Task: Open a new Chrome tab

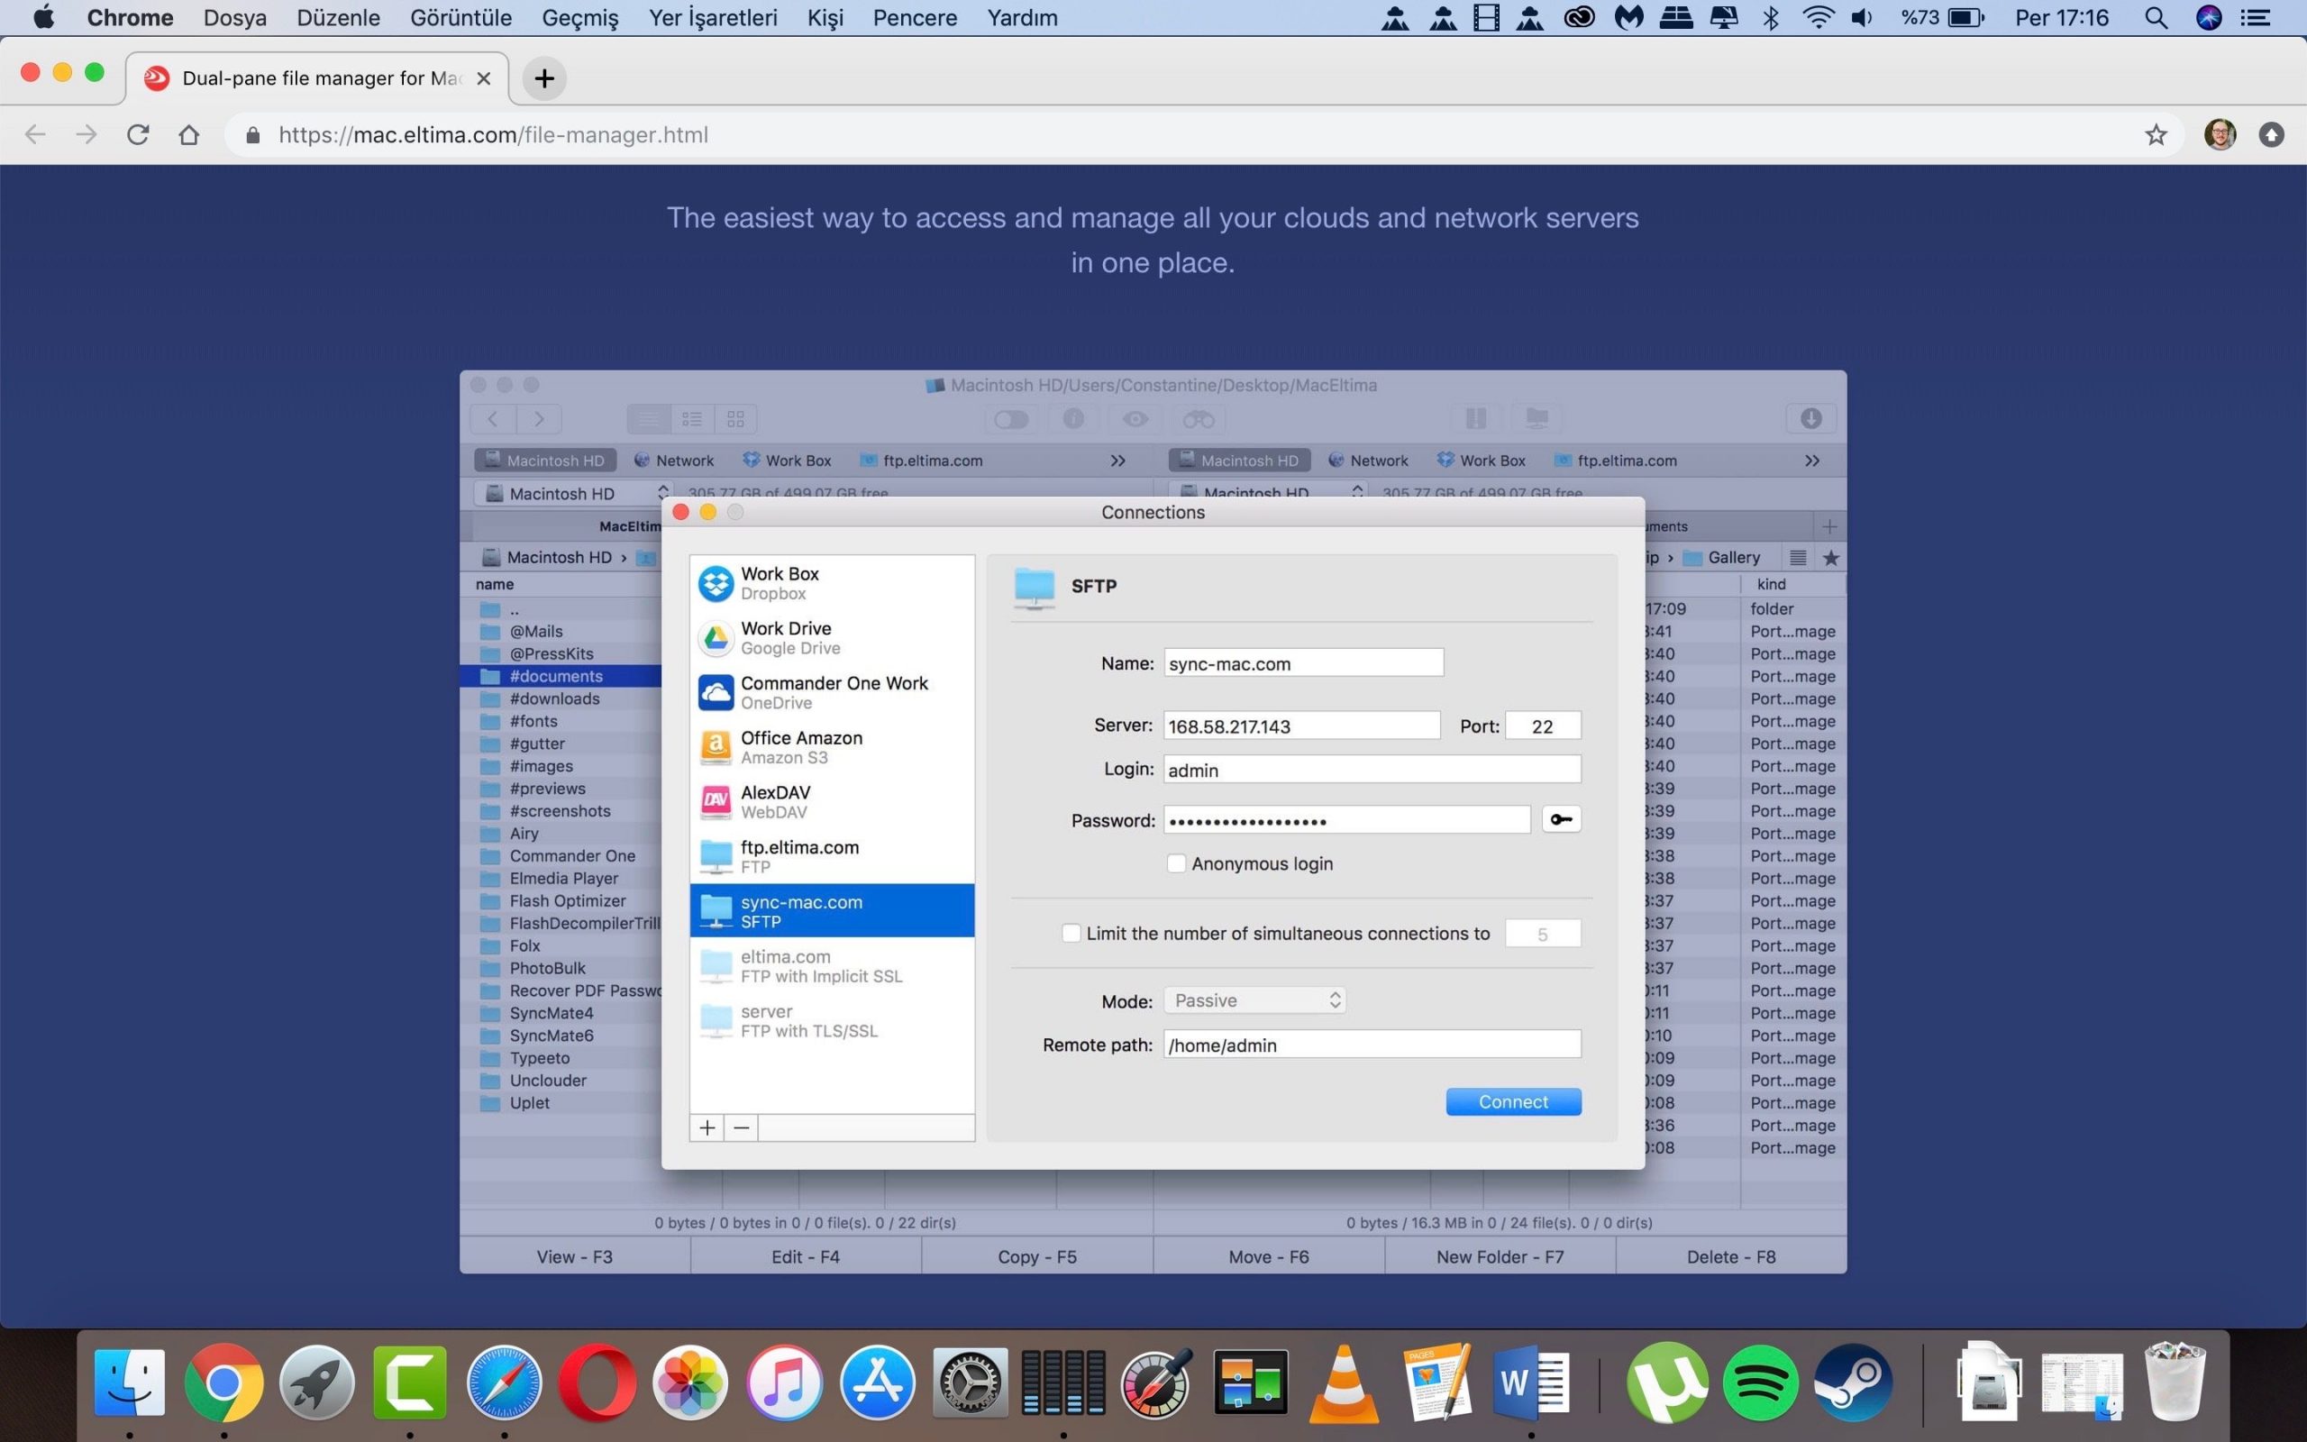Action: coord(544,78)
